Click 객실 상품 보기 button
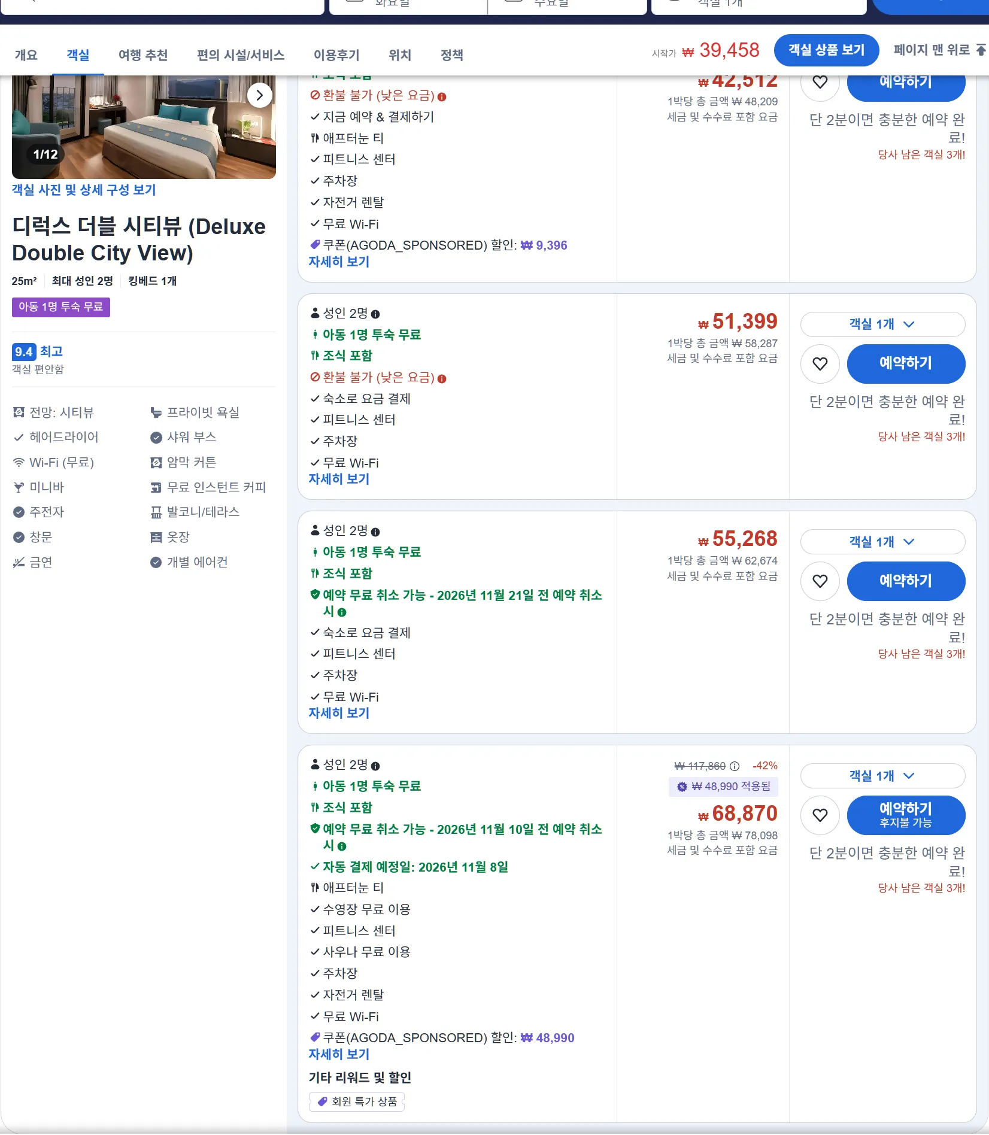The image size is (989, 1135). [x=826, y=50]
